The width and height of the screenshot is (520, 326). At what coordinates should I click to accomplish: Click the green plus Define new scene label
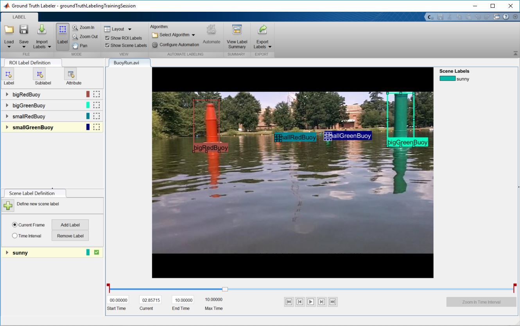click(x=8, y=206)
